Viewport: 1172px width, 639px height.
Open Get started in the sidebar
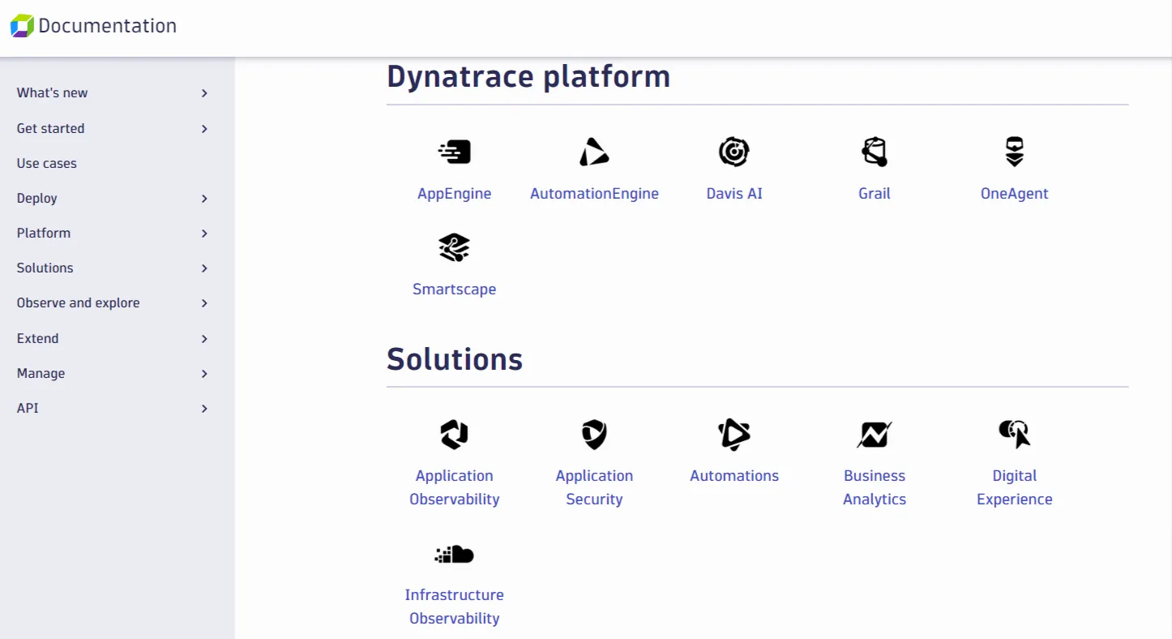click(x=50, y=128)
